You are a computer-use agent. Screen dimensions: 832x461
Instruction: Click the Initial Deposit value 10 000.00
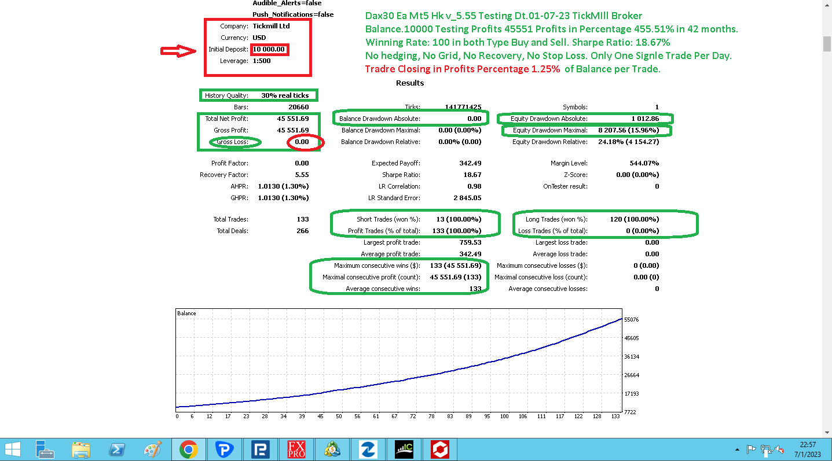point(269,49)
